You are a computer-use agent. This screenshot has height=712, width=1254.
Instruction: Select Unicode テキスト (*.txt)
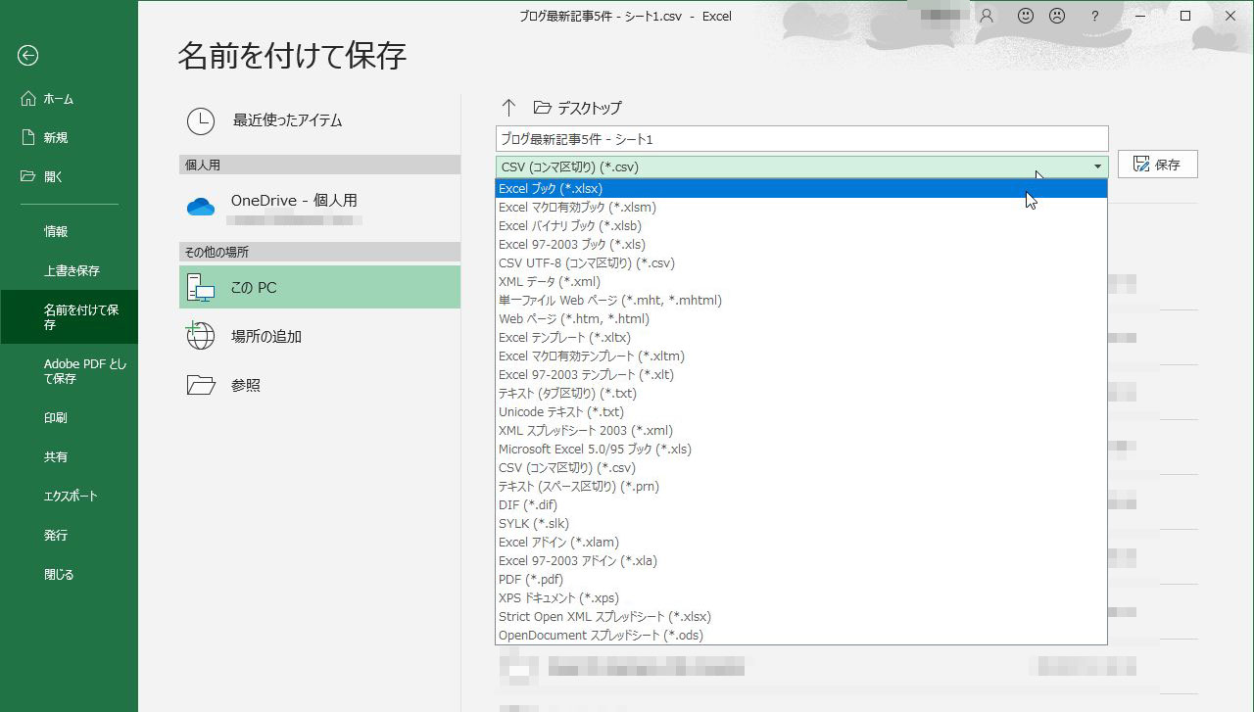(x=801, y=412)
